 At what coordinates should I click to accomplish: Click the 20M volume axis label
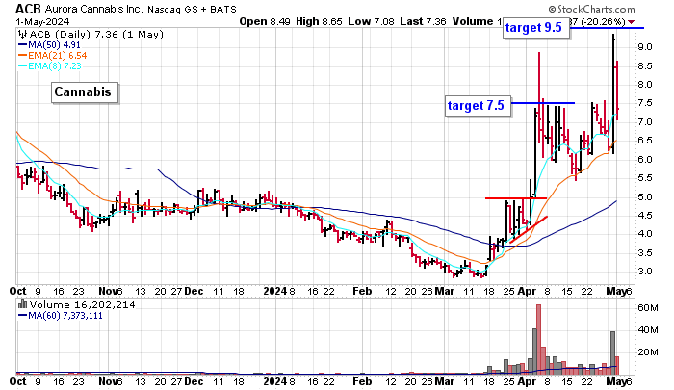[x=648, y=352]
